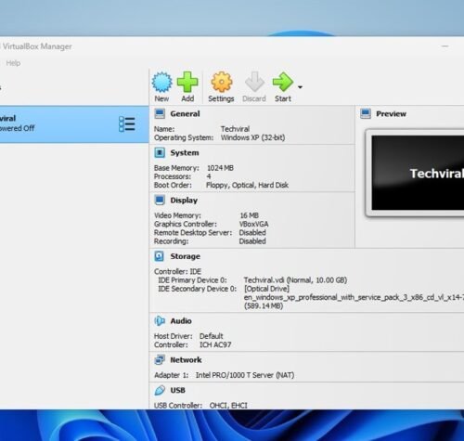The image size is (464, 441).
Task: Click the Controller: IDE label
Action: [x=177, y=271]
